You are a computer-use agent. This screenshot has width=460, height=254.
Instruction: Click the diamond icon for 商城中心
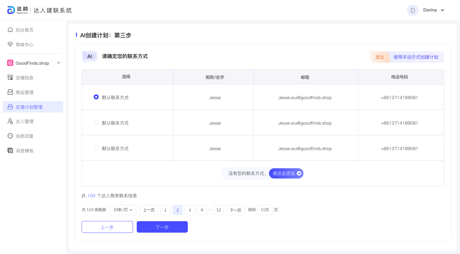click(10, 44)
